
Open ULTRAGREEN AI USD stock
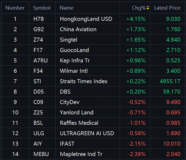tap(87, 133)
